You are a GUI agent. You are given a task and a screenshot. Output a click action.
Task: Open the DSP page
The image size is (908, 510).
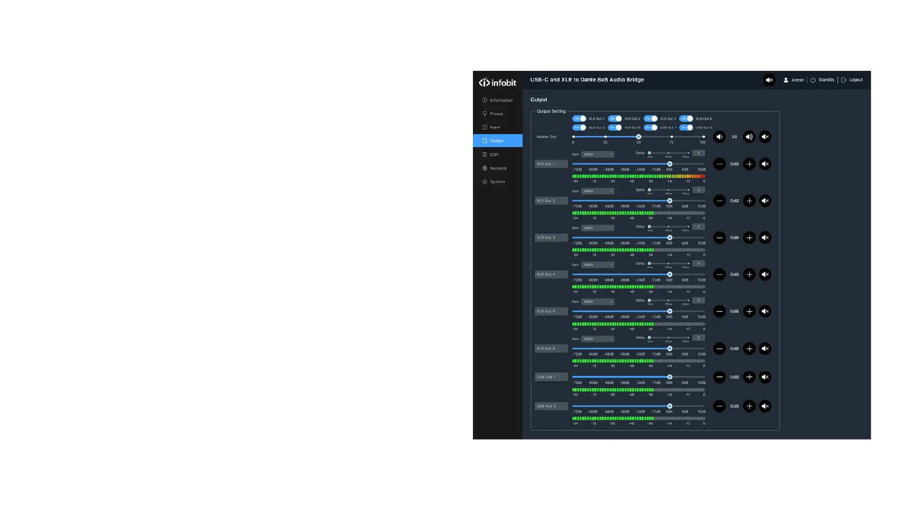click(x=498, y=154)
